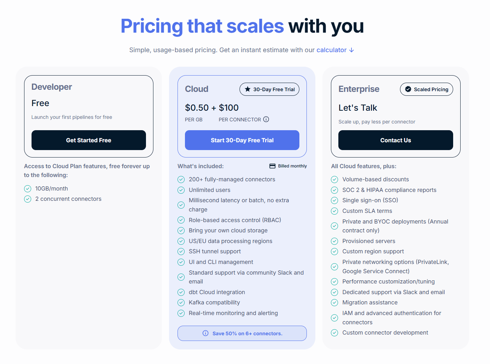
Task: Click the star icon in 30-Day Free Trial badge
Action: click(247, 89)
